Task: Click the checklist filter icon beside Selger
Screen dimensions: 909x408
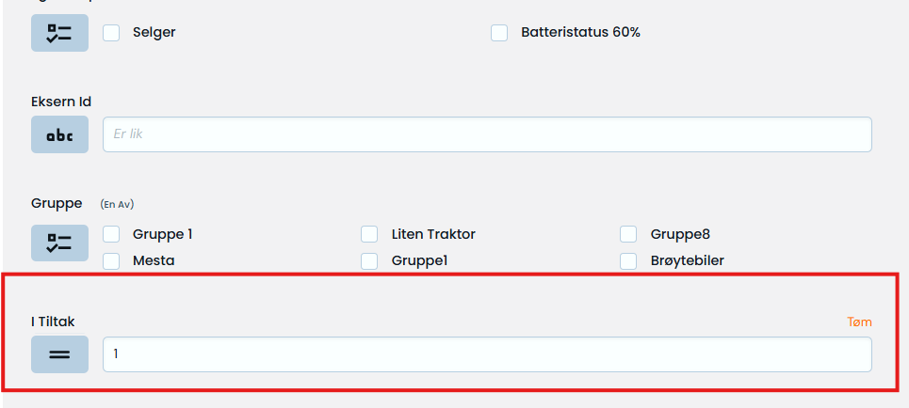Action: (x=59, y=33)
